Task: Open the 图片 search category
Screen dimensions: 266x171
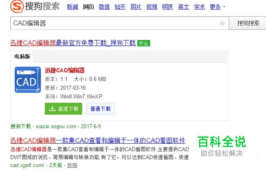Action: click(136, 7)
